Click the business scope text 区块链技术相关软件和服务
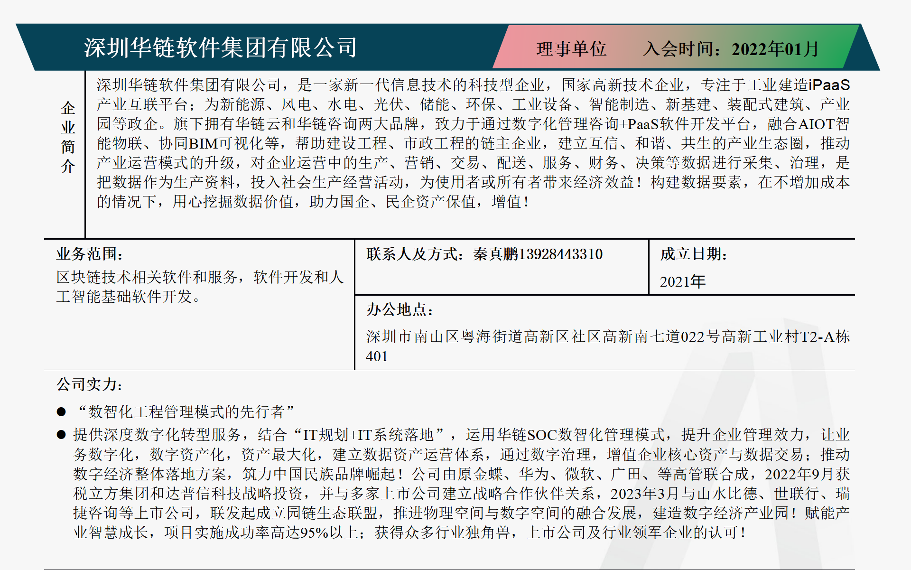The width and height of the screenshot is (911, 570). 146,277
